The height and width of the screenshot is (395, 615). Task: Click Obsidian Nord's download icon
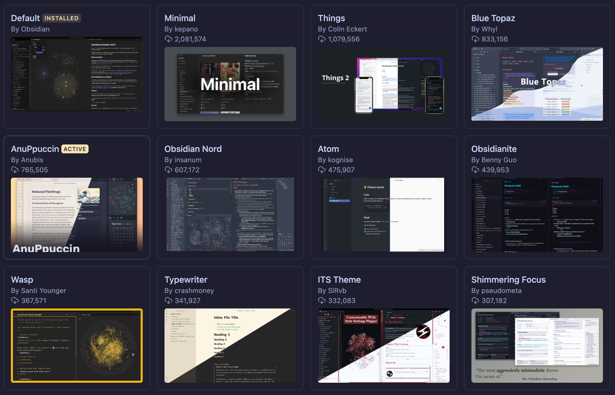click(x=168, y=170)
